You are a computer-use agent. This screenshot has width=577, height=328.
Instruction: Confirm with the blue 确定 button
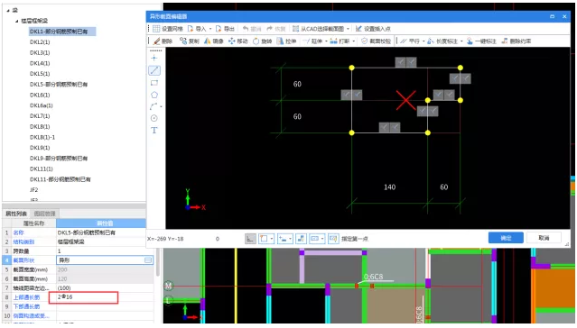point(506,238)
